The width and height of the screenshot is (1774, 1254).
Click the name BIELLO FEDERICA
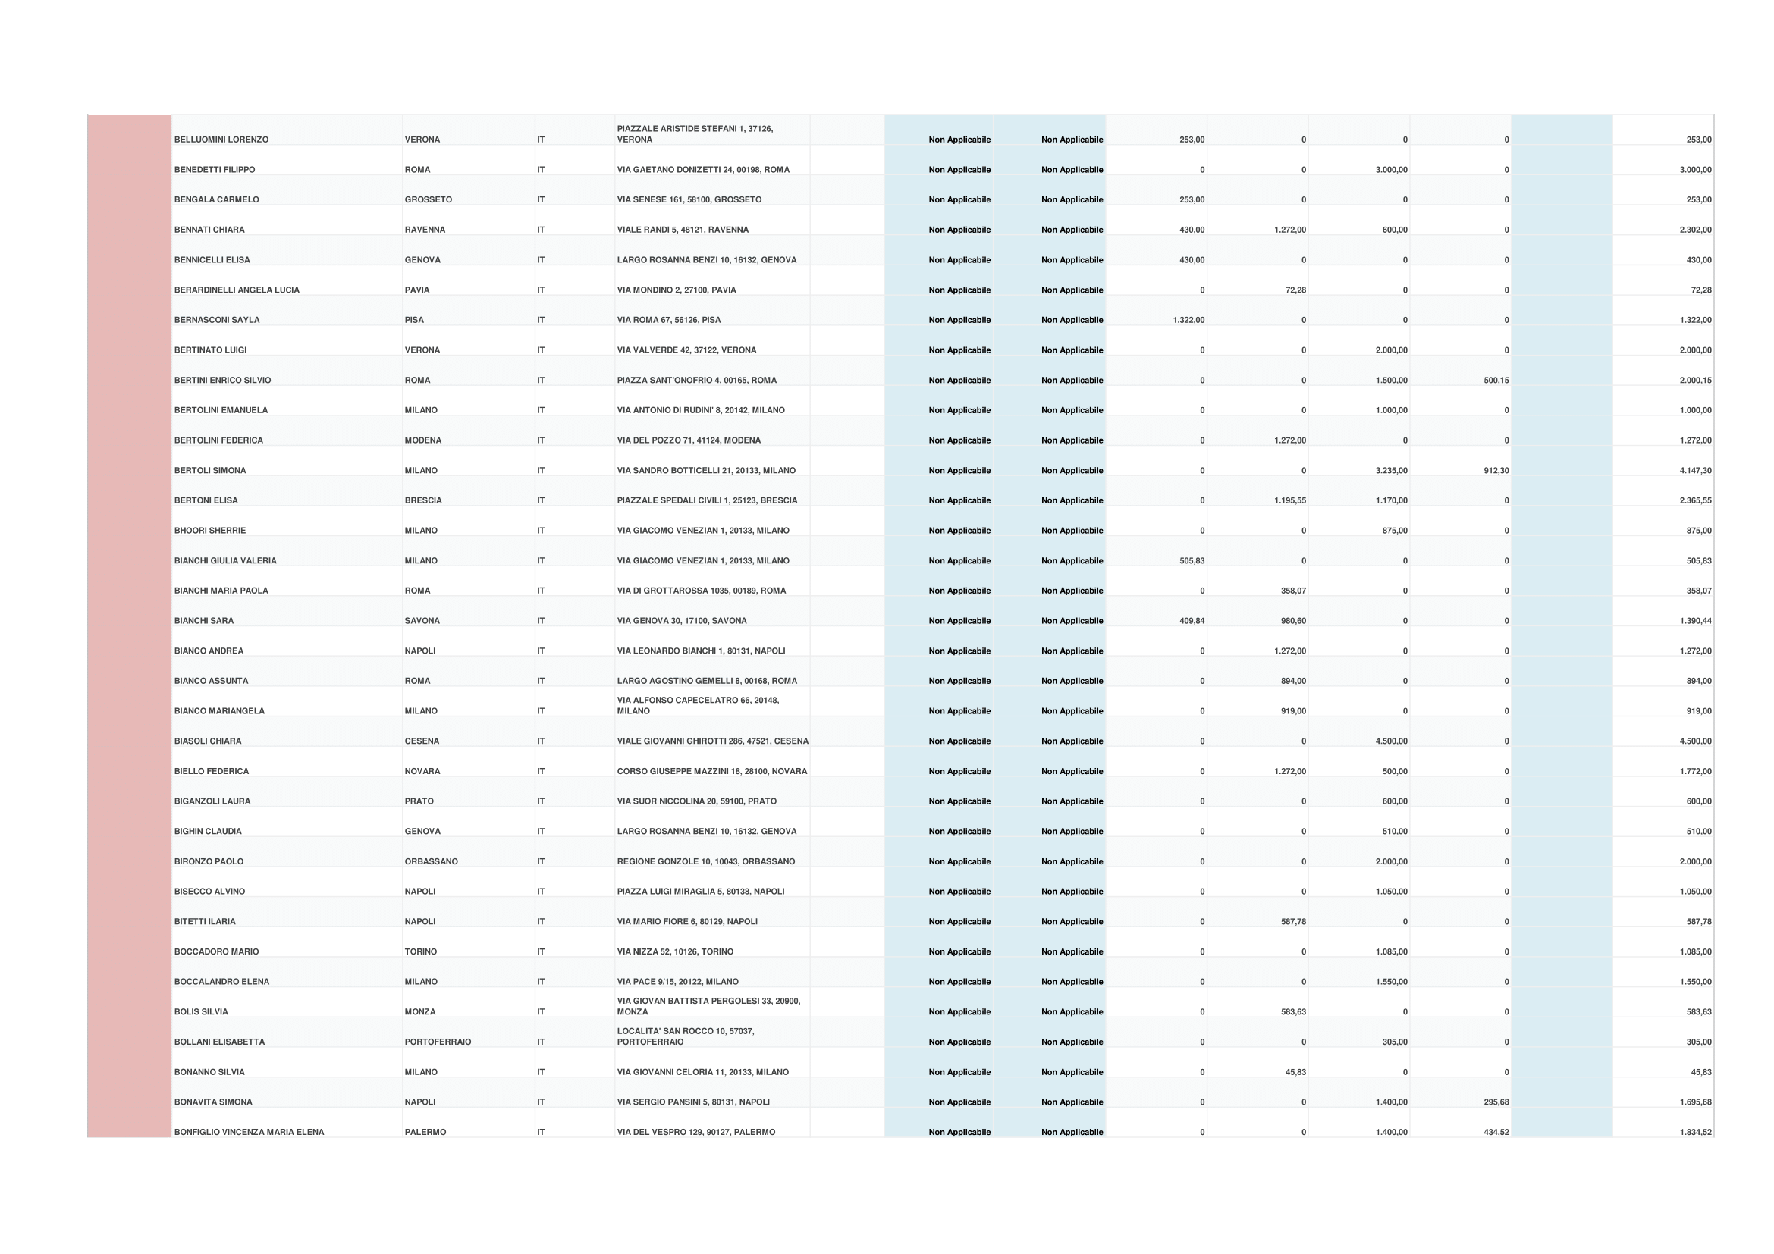pyautogui.click(x=211, y=772)
